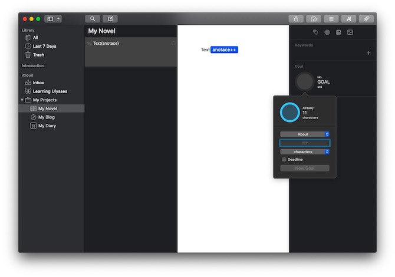The height and width of the screenshot is (277, 395).
Task: Select the notes icon in attachments panel
Action: coord(338,32)
